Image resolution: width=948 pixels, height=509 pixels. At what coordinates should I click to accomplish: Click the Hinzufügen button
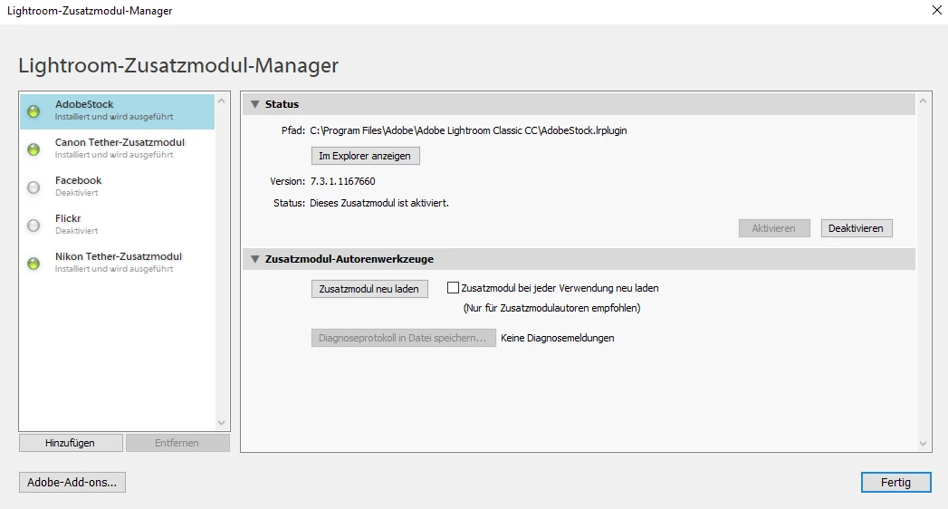pos(71,443)
